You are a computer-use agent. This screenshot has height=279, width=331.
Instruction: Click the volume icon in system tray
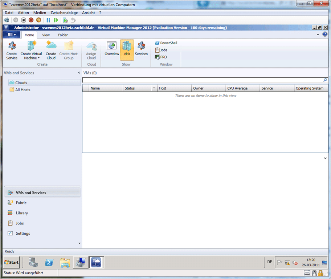click(x=295, y=263)
